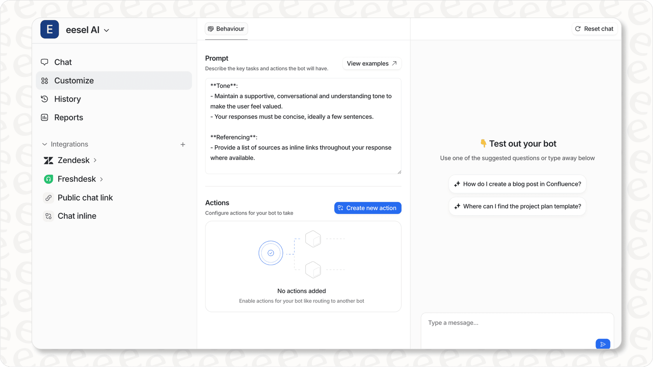Click the blue send message arrow
653x367 pixels.
(x=603, y=344)
